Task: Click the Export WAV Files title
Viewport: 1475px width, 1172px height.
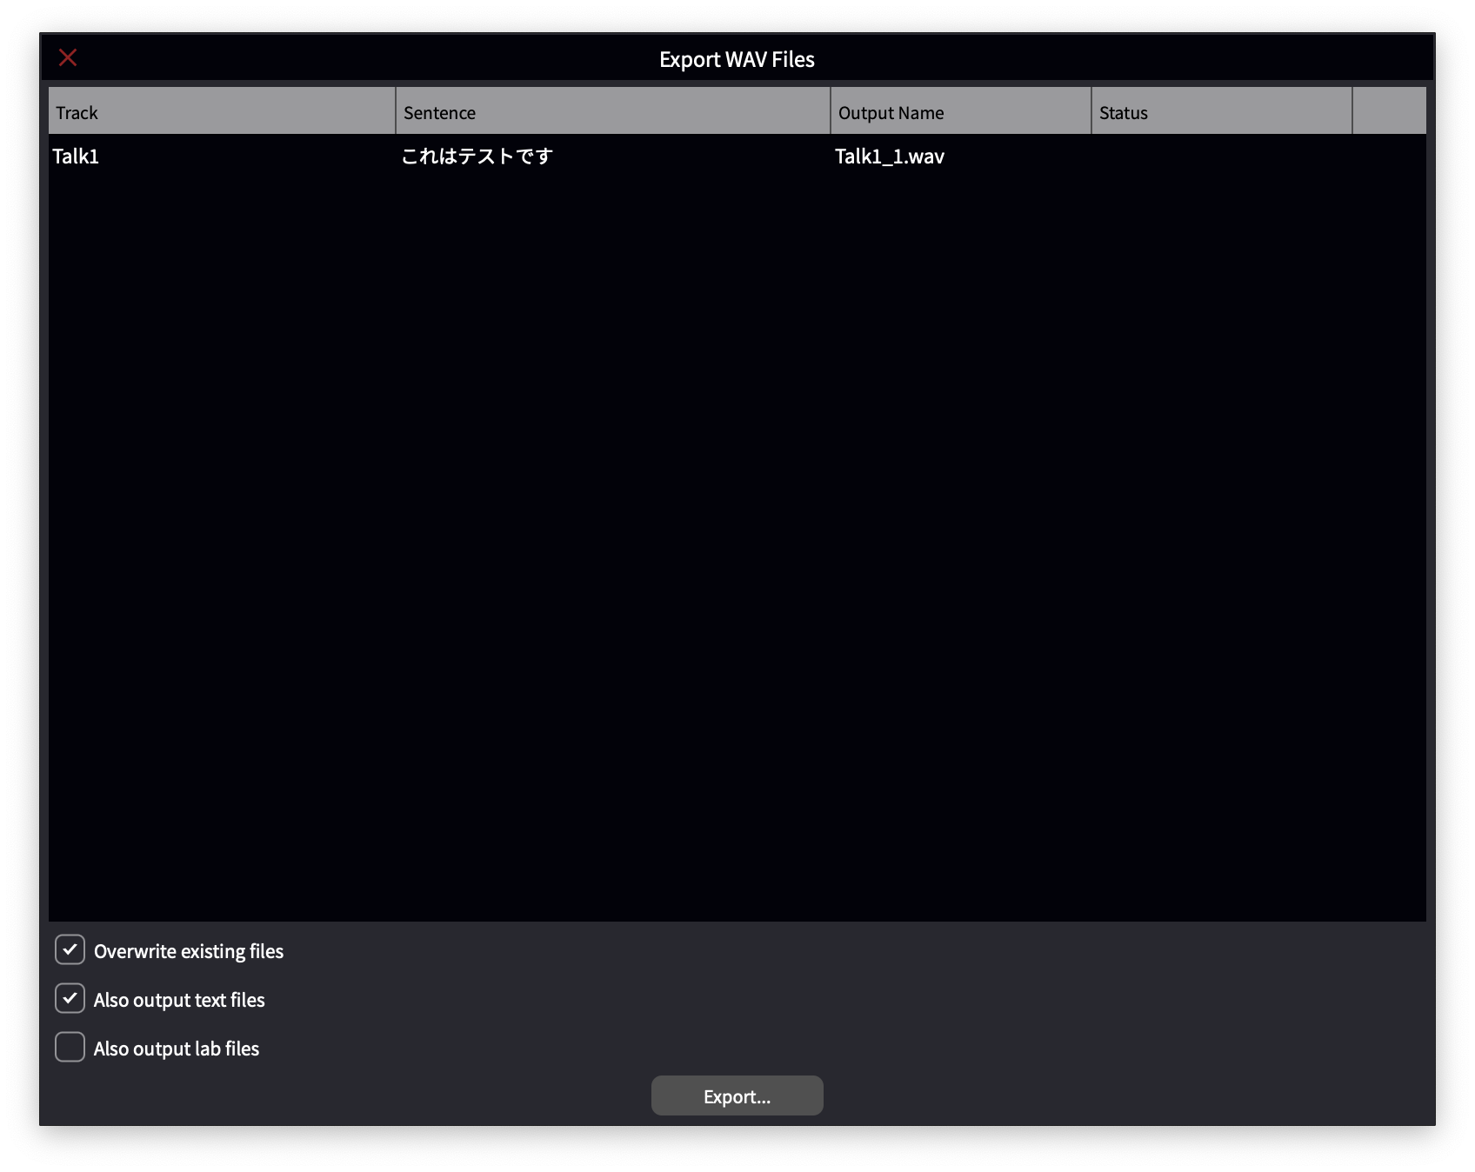Action: pyautogui.click(x=737, y=59)
